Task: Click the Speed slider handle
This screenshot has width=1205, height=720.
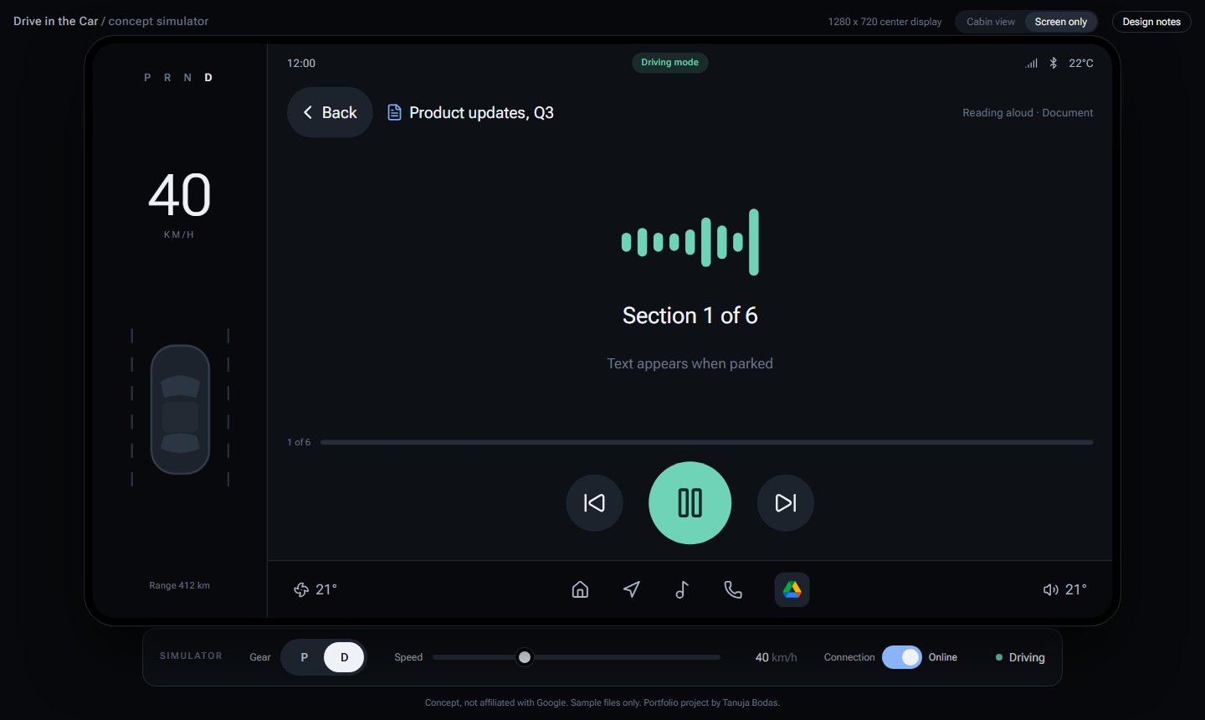Action: (x=525, y=657)
